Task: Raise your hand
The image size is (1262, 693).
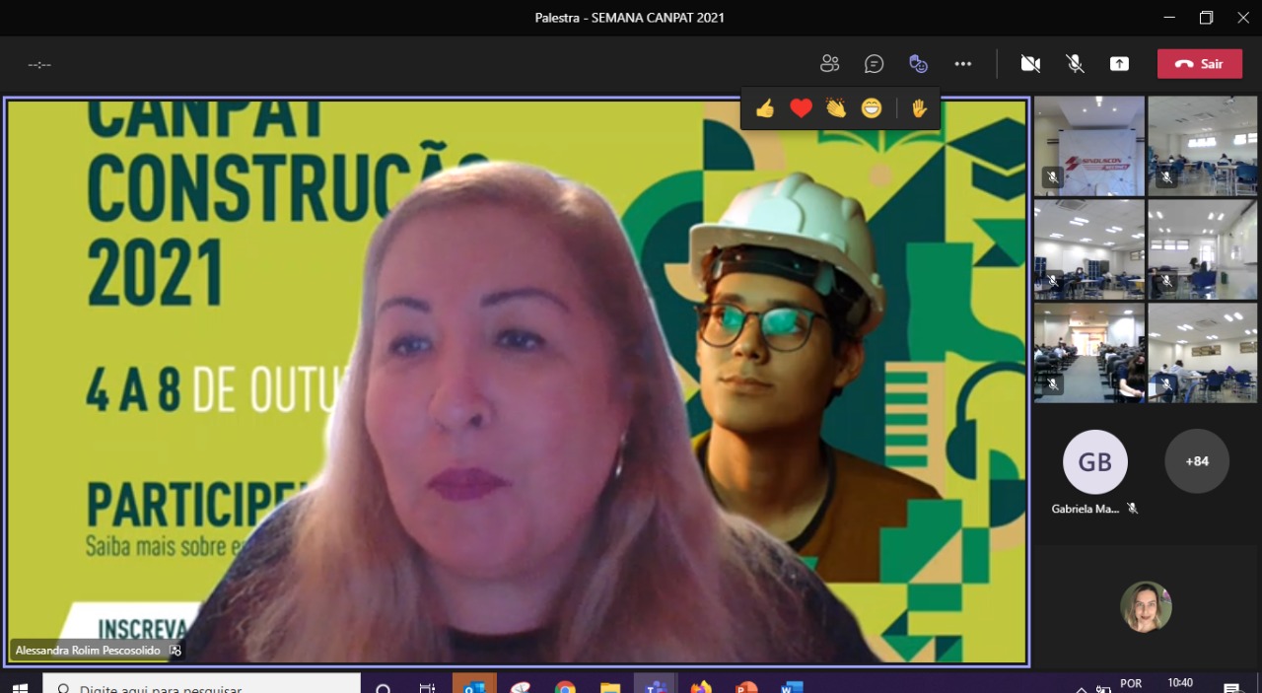Action: (919, 108)
